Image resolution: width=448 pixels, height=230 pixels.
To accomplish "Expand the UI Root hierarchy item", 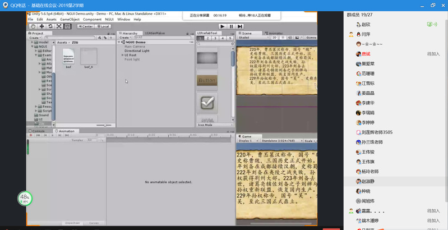I will pos(122,55).
